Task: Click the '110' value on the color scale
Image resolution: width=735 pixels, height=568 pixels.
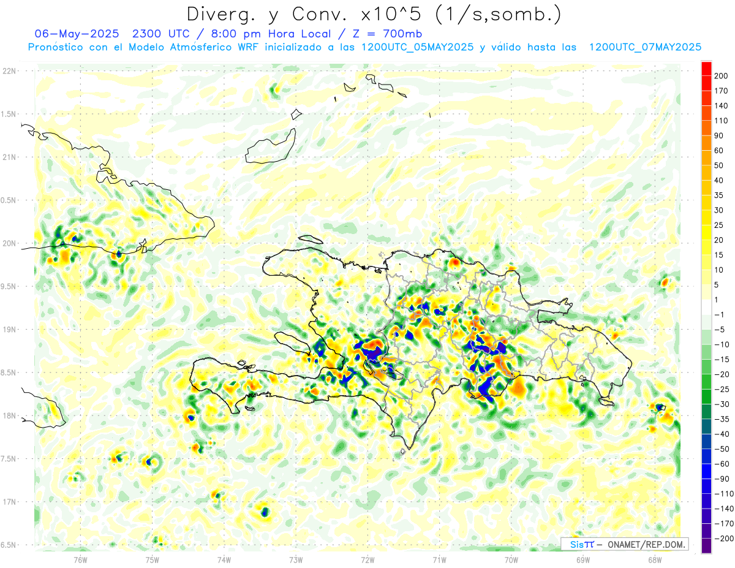Action: pyautogui.click(x=721, y=121)
